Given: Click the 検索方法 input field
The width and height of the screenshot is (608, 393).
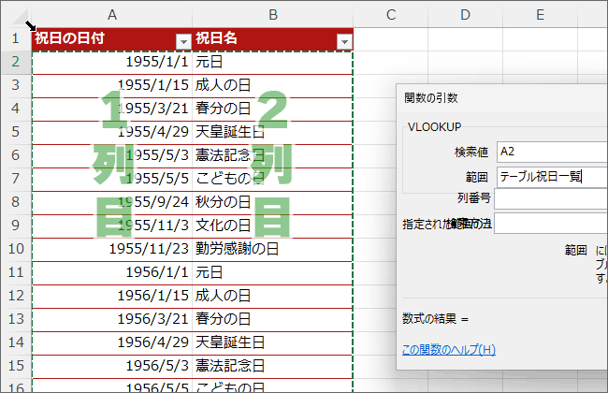Looking at the screenshot, I should tap(551, 223).
